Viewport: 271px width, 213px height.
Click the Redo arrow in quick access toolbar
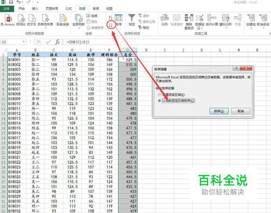(x=29, y=2)
